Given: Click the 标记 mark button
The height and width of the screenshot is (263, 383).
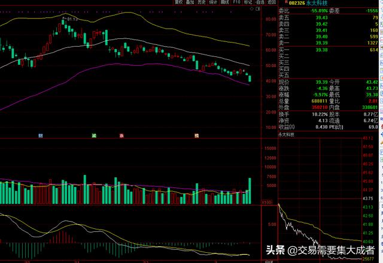Looking at the screenshot, I should click(248, 2).
